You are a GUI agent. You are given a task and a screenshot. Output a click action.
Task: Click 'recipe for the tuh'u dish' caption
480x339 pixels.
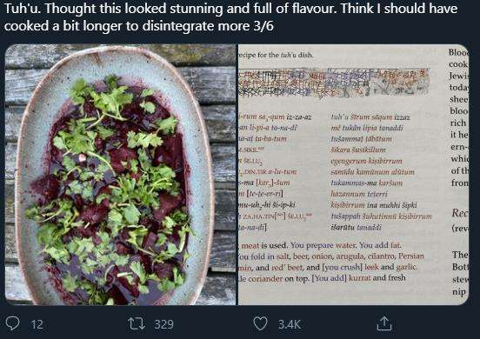click(x=276, y=56)
